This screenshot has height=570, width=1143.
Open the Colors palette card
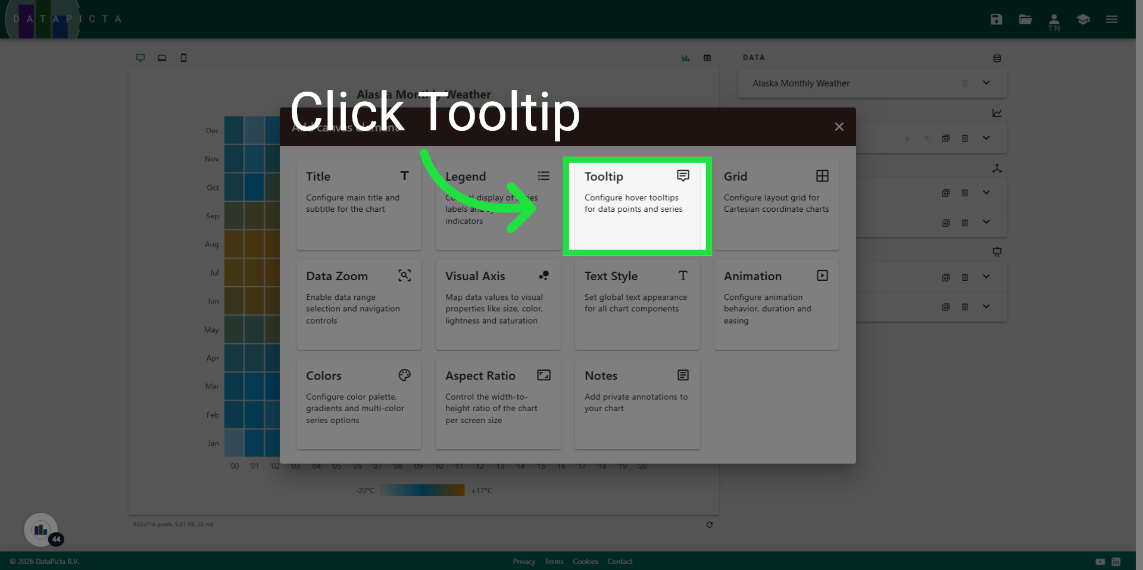tap(359, 404)
